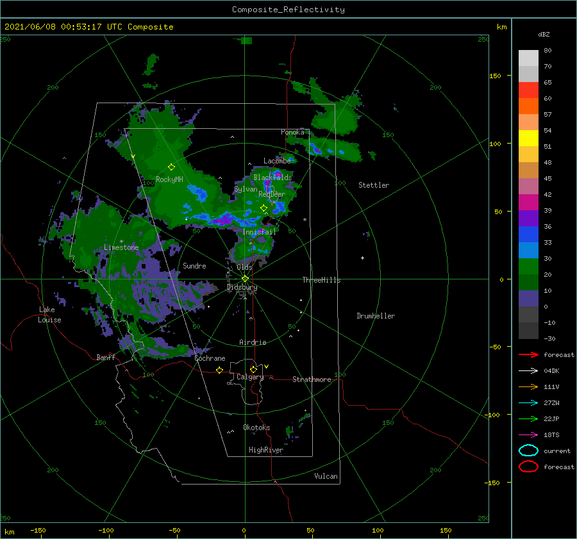Click the Sundre label
577x539 pixels.
(194, 266)
